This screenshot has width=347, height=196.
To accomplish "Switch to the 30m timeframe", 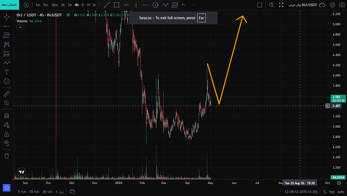I will pyautogui.click(x=54, y=5).
